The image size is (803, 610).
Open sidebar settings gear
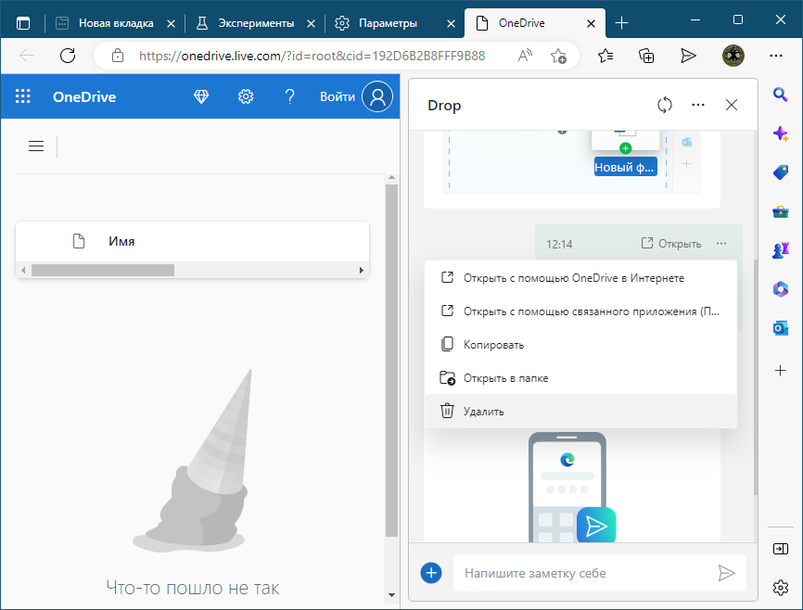coord(780,588)
